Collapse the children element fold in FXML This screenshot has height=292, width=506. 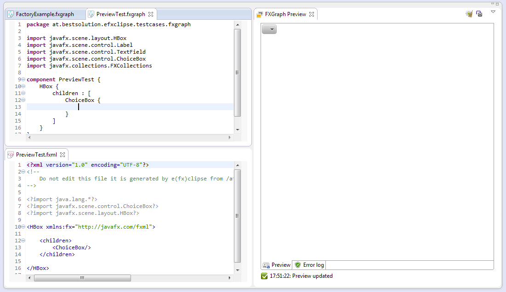[23, 241]
